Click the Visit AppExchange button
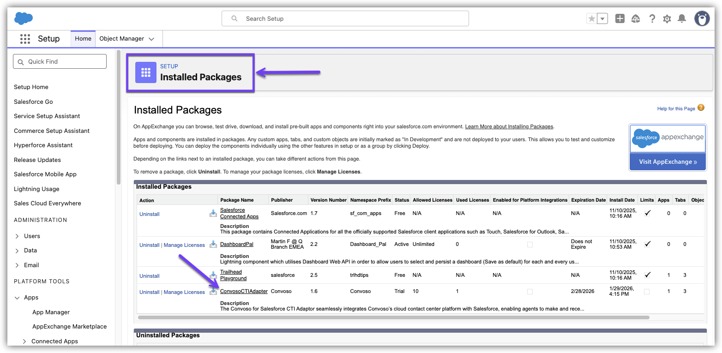The width and height of the screenshot is (722, 353). [668, 162]
